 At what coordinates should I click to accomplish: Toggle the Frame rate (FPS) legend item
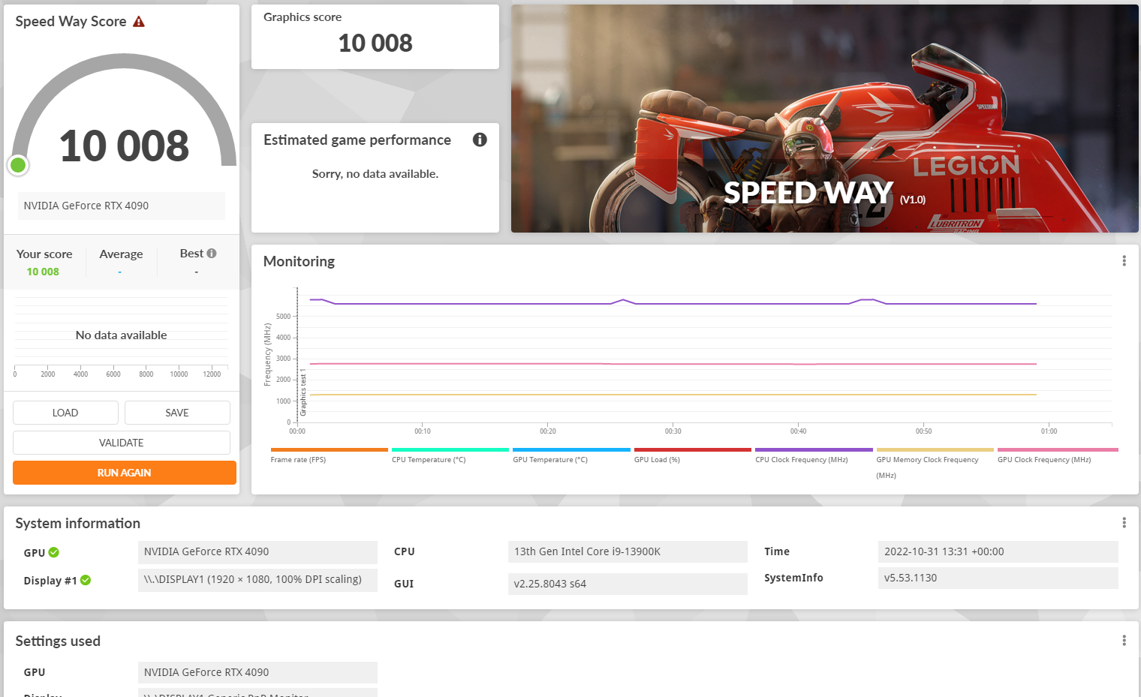tap(329, 455)
